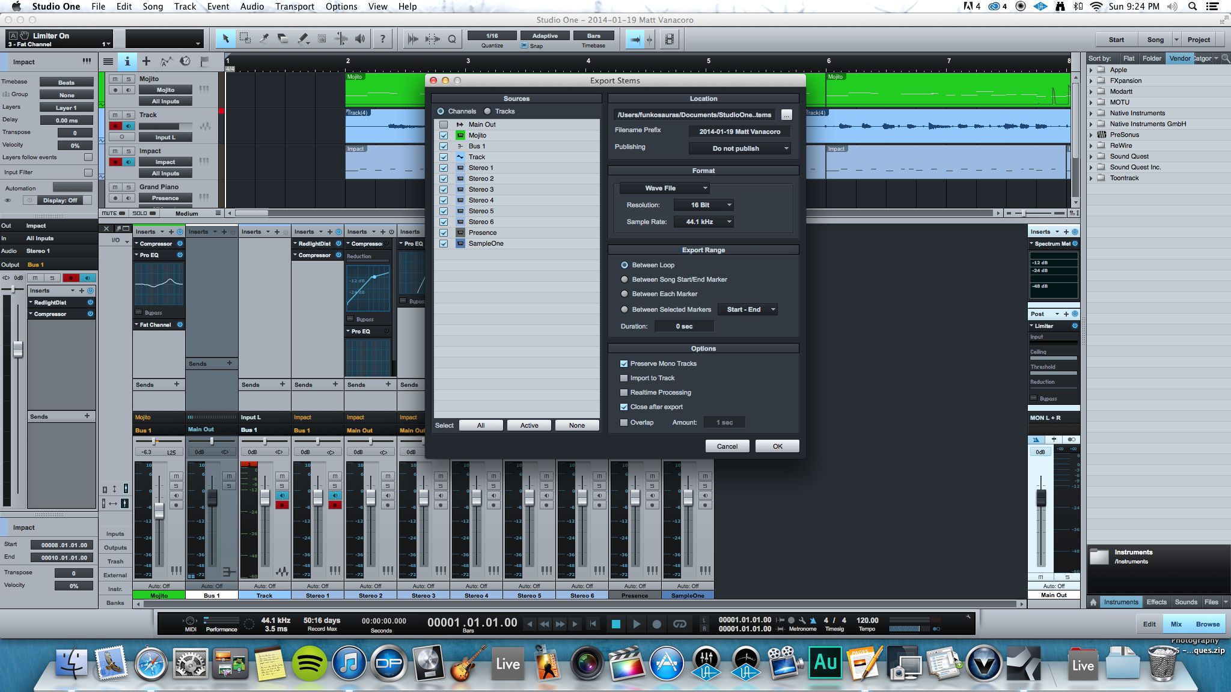Uncheck the SampleOne source checkbox
This screenshot has height=692, width=1231.
pos(444,243)
